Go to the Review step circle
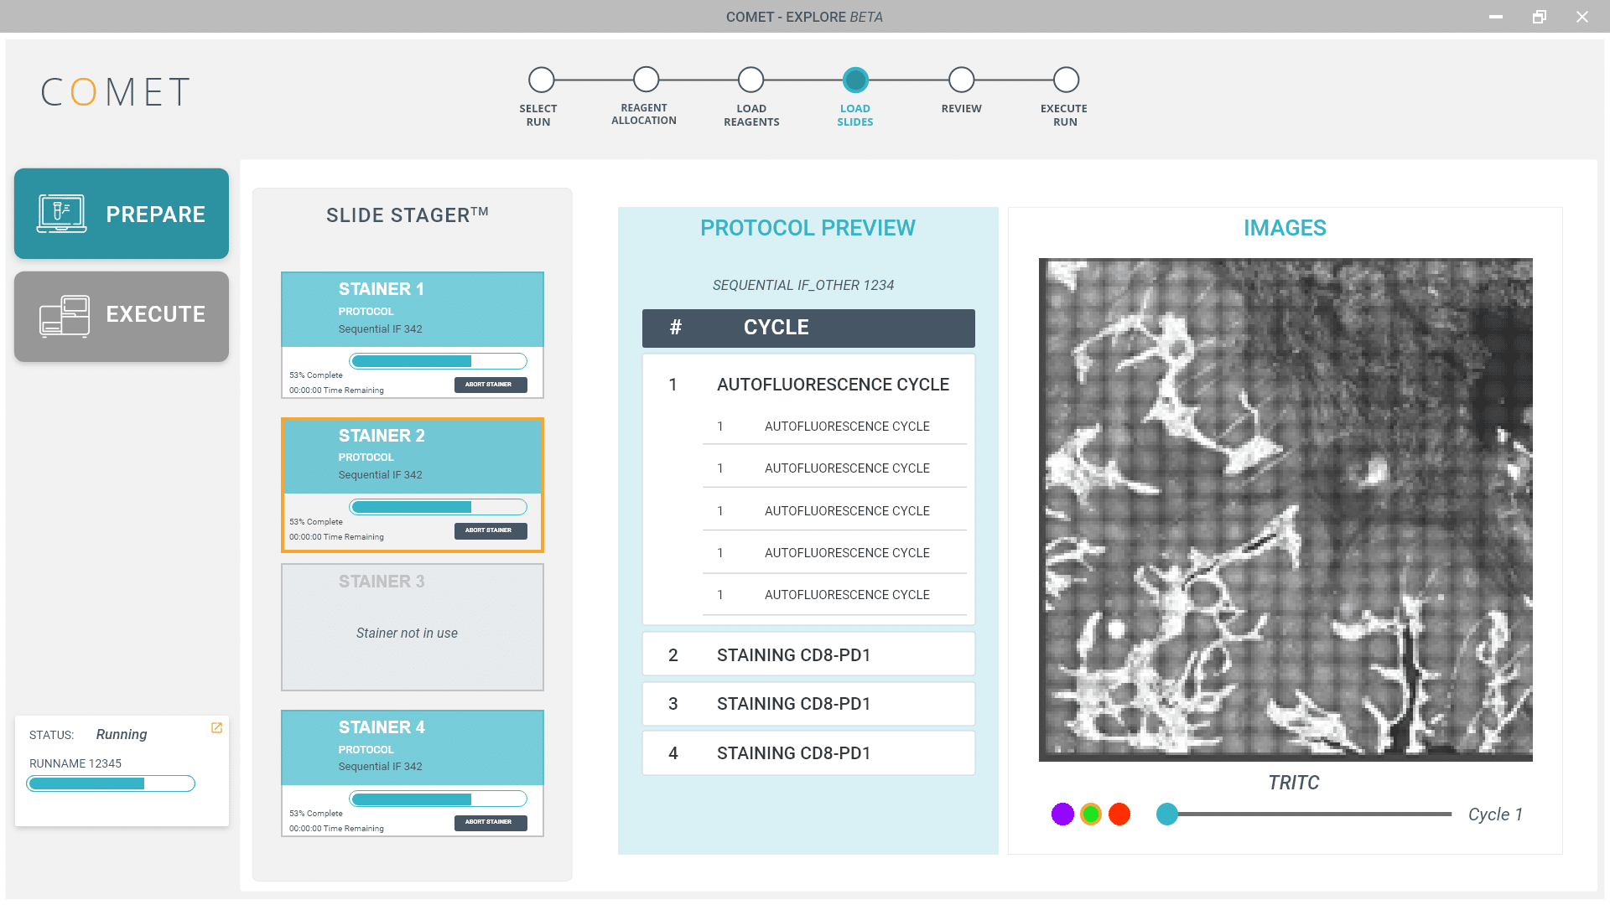 961,80
